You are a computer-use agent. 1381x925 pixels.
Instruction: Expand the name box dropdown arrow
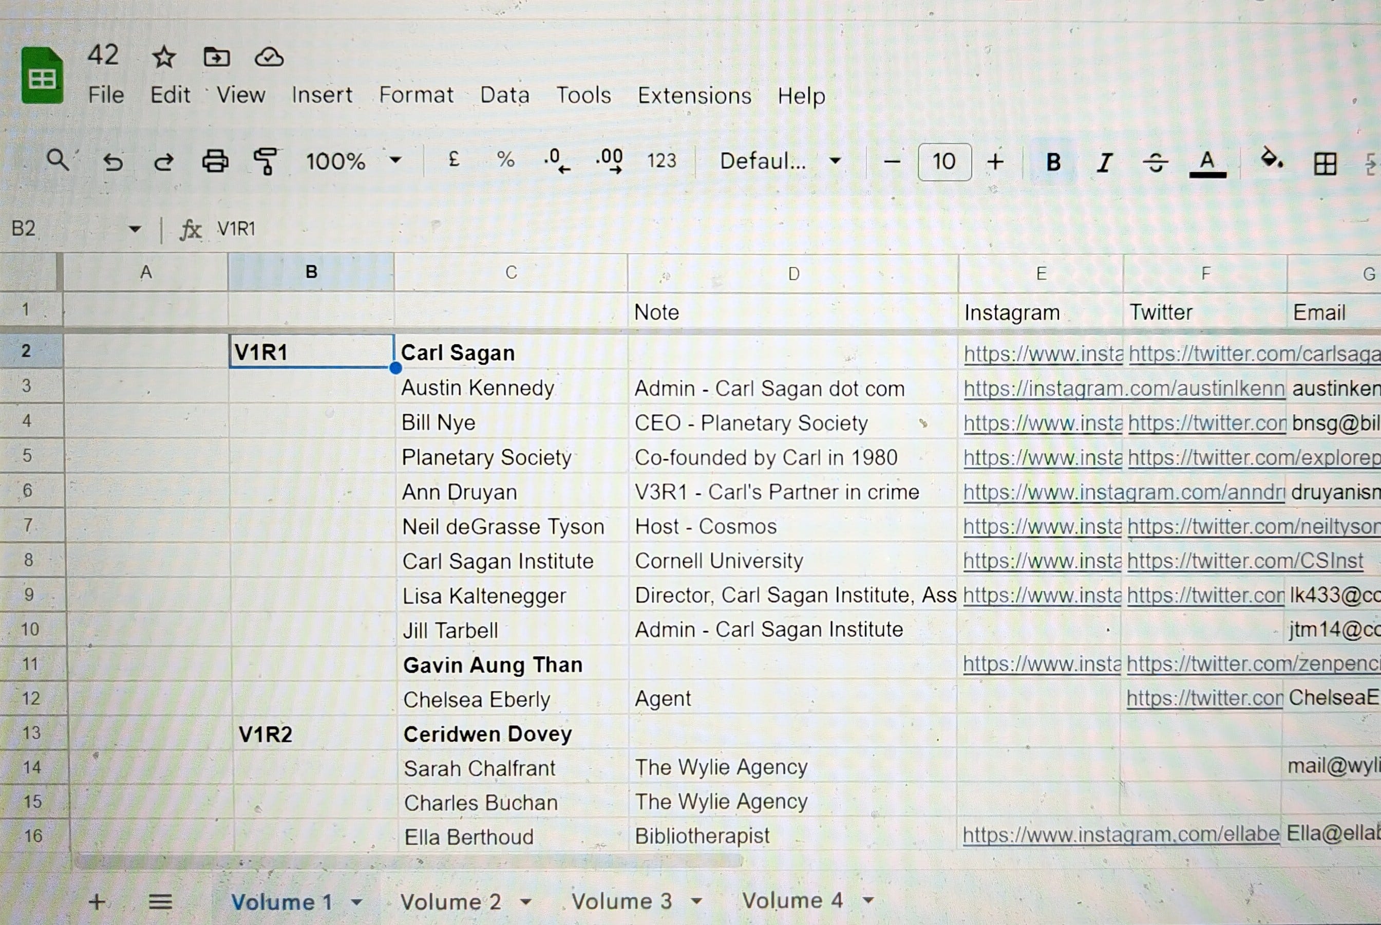coord(135,229)
